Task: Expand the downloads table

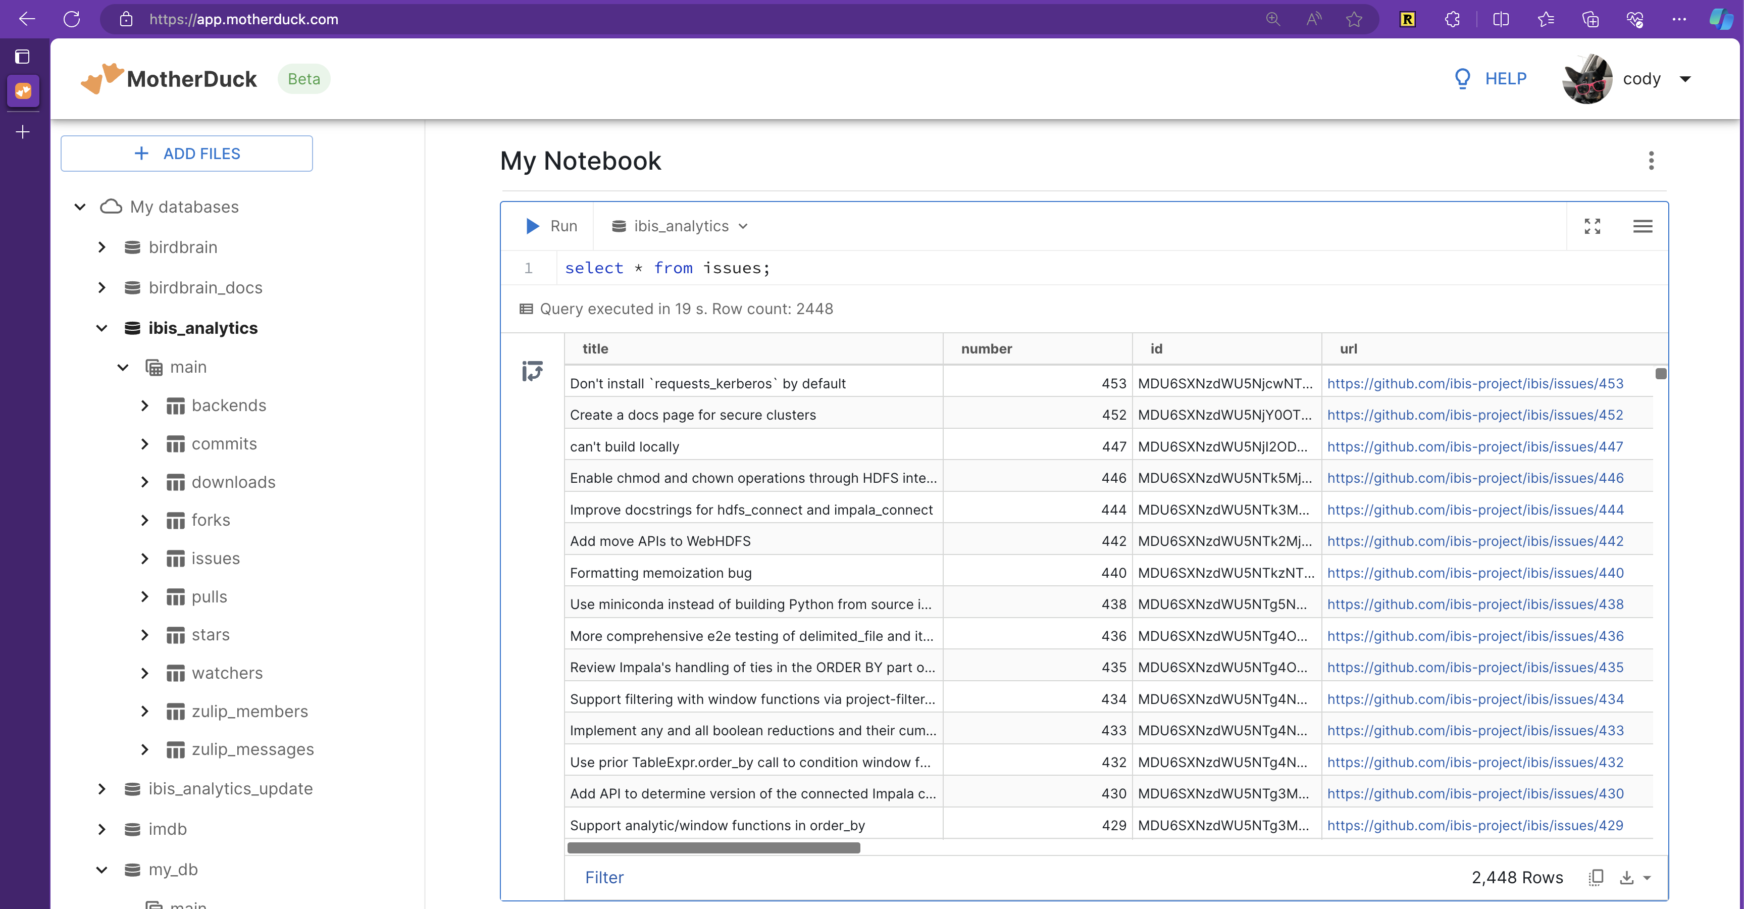Action: (x=144, y=482)
